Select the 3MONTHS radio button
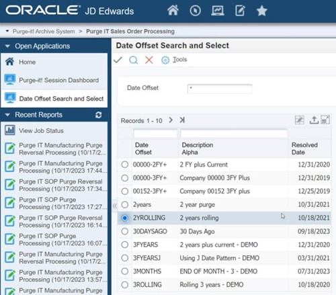Screen dimensions: 336x295 pos(125,271)
